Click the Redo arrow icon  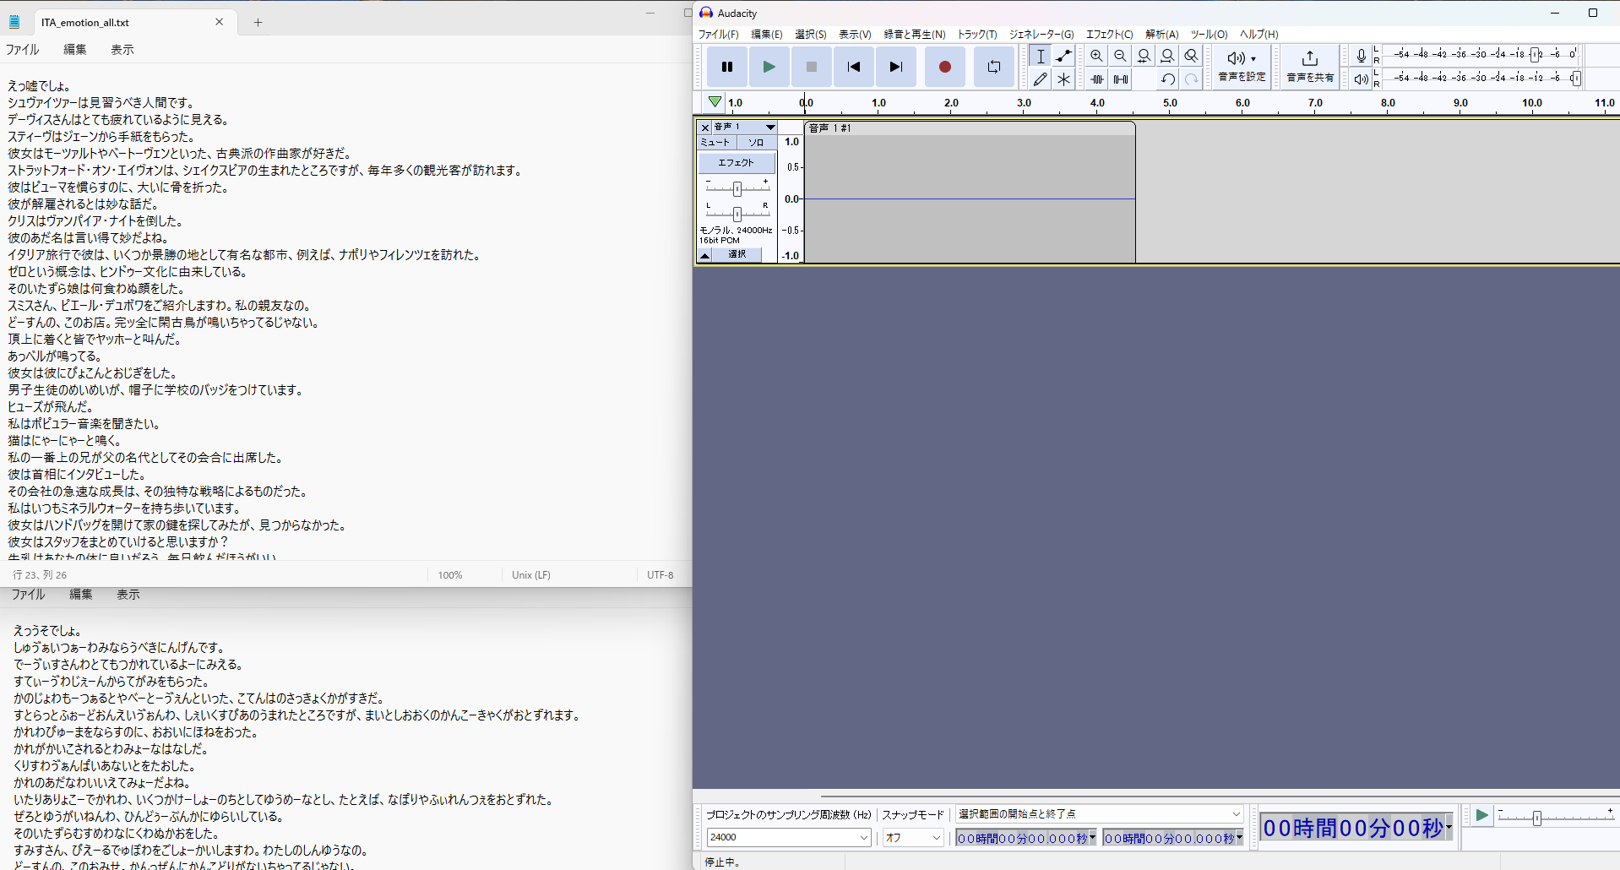1191,79
